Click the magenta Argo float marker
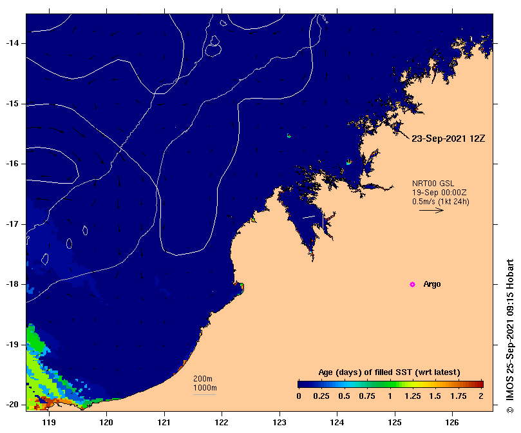521x433 pixels. [413, 284]
